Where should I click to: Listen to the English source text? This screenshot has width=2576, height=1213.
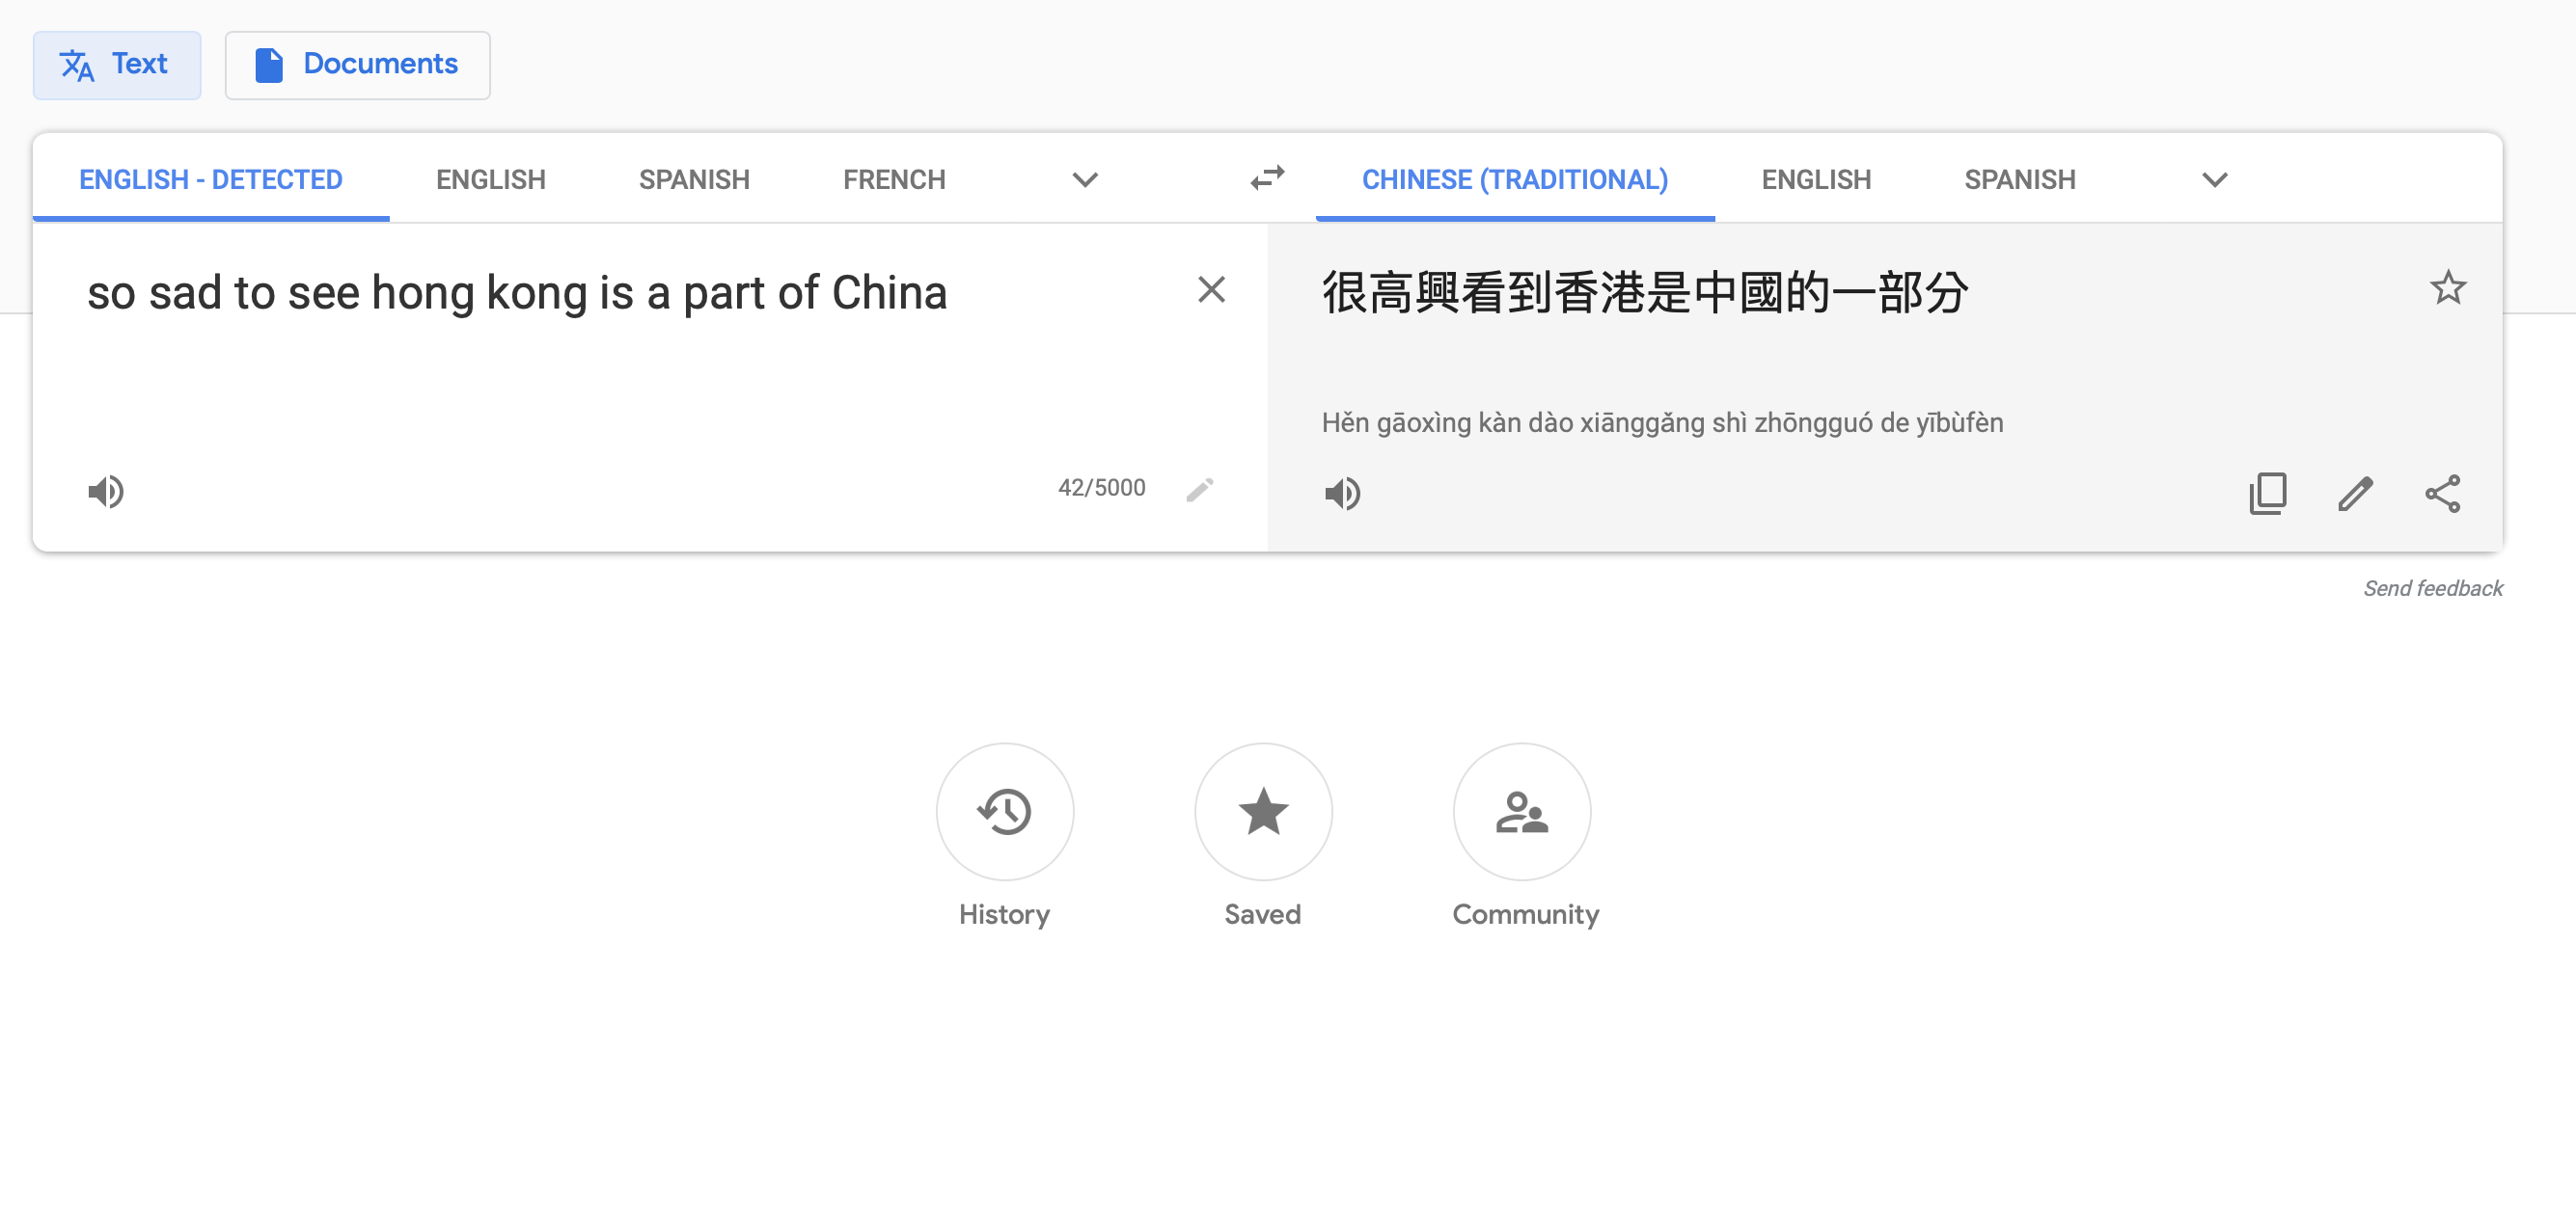click(x=106, y=491)
